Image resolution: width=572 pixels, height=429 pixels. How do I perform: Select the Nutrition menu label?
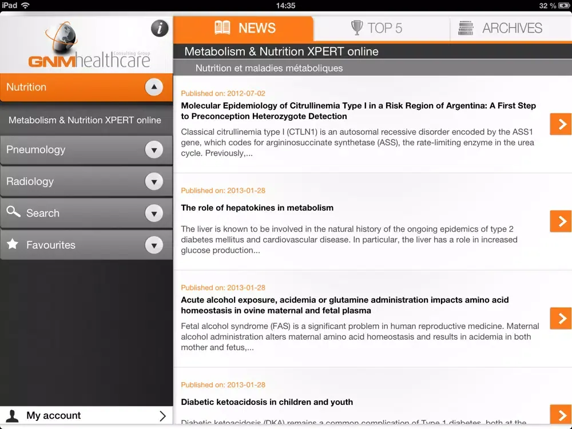[26, 87]
